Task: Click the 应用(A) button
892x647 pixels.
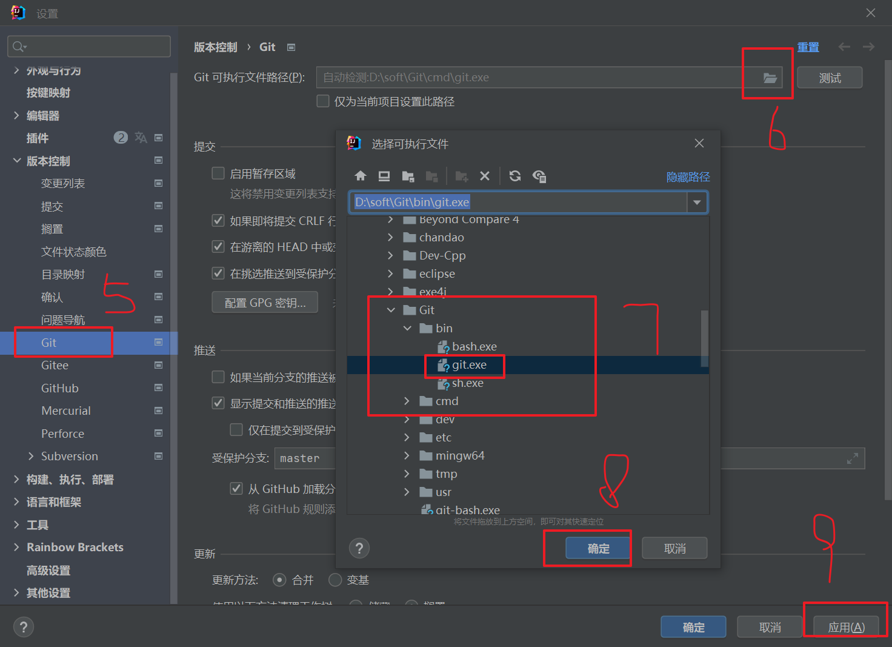Action: [x=846, y=627]
